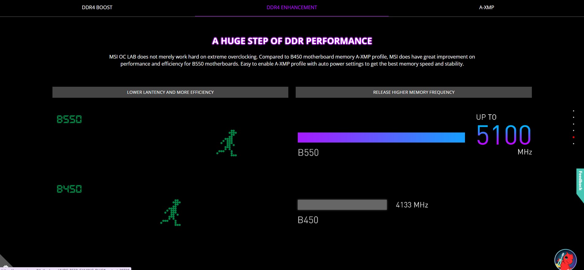Select the DDR4 ENHANCEMENT tab

(292, 7)
